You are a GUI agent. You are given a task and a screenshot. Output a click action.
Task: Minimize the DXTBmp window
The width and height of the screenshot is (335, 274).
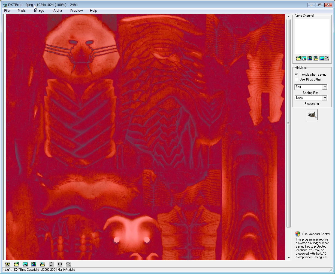tap(312, 5)
